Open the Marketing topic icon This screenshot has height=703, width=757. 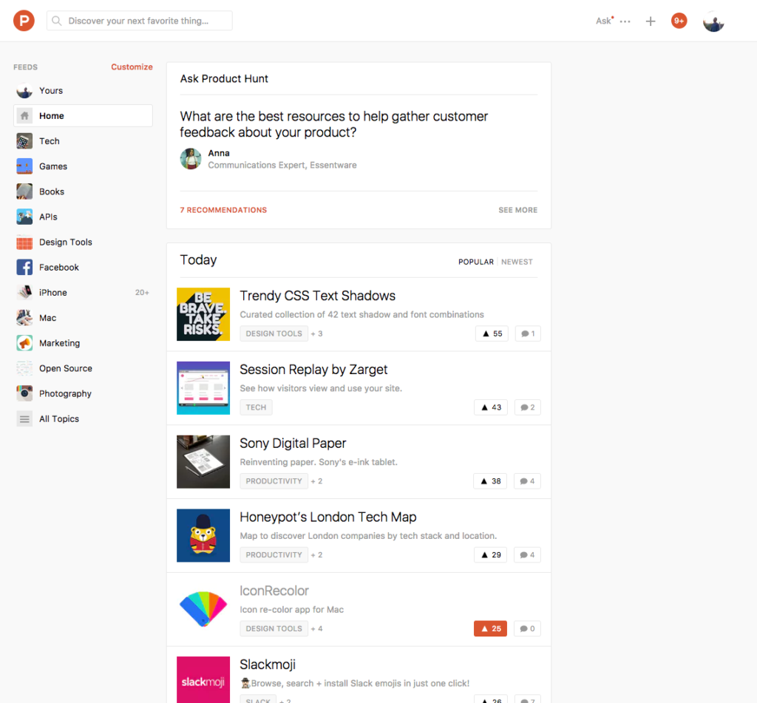click(24, 343)
